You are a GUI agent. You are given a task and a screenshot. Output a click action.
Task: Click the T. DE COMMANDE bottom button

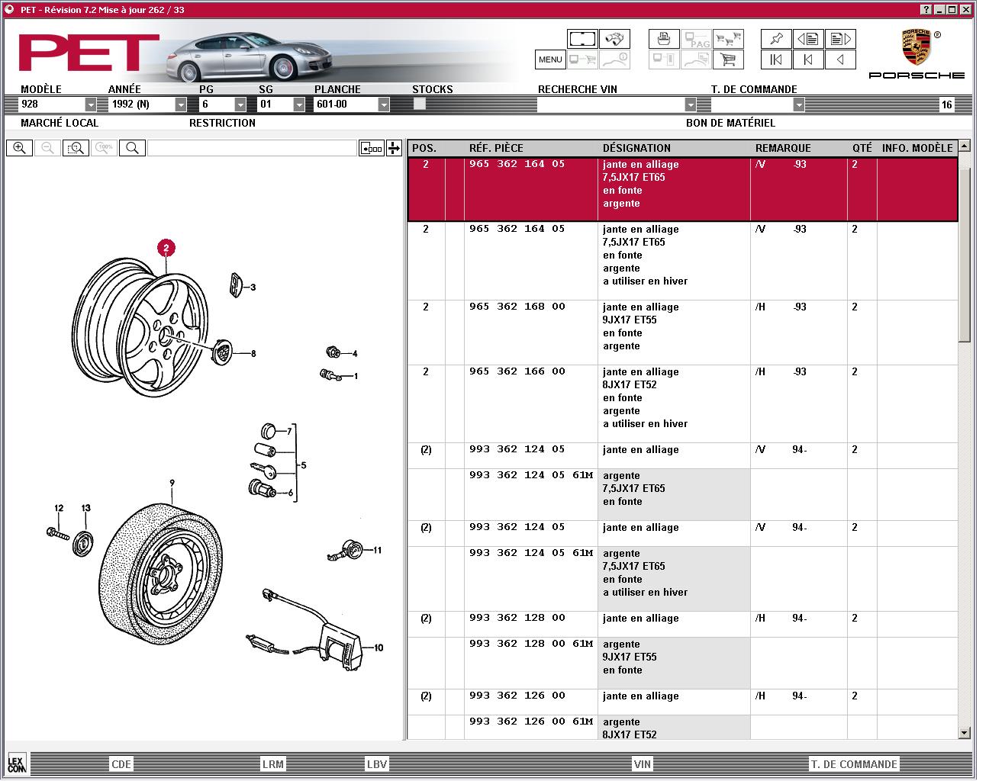click(x=854, y=764)
